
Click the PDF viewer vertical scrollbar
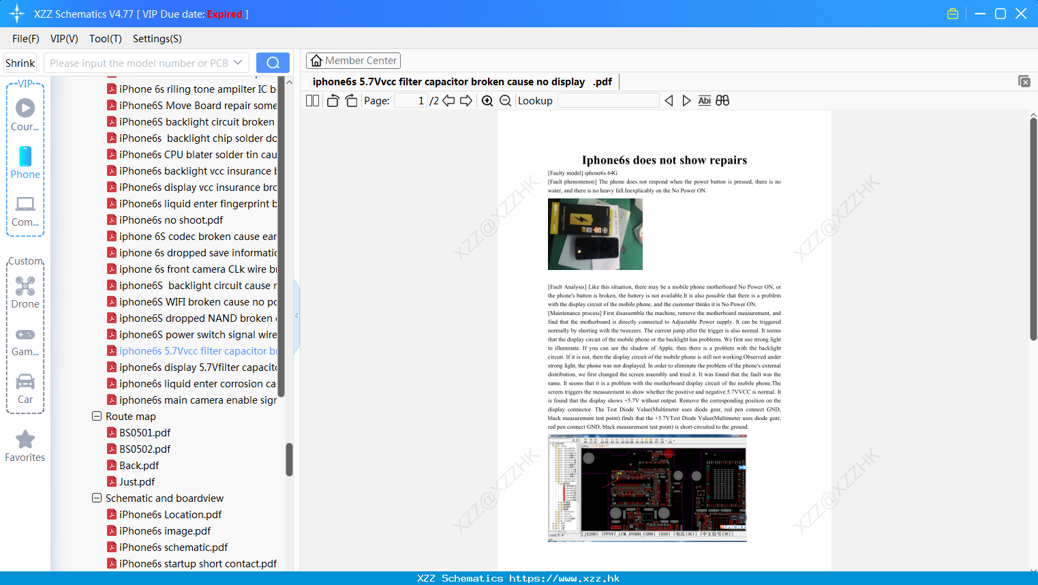pyautogui.click(x=1033, y=228)
